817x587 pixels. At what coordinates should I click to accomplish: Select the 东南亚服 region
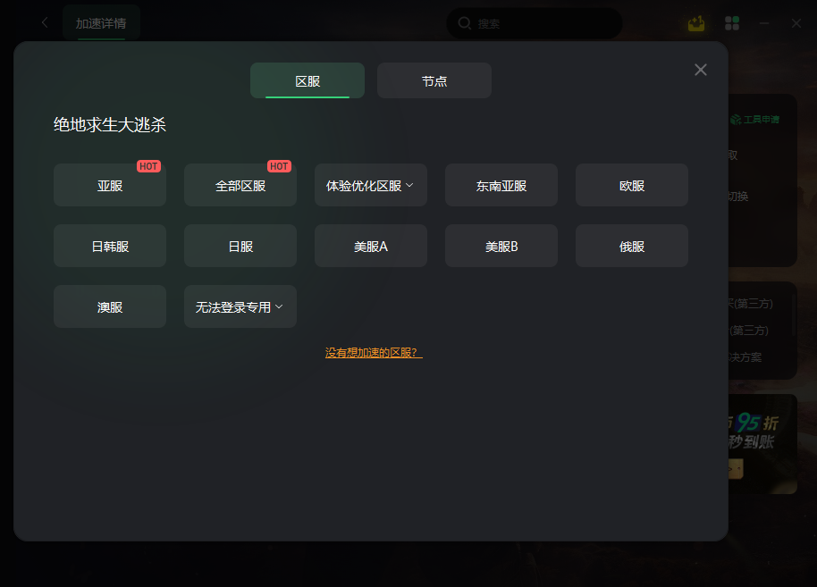pyautogui.click(x=501, y=186)
